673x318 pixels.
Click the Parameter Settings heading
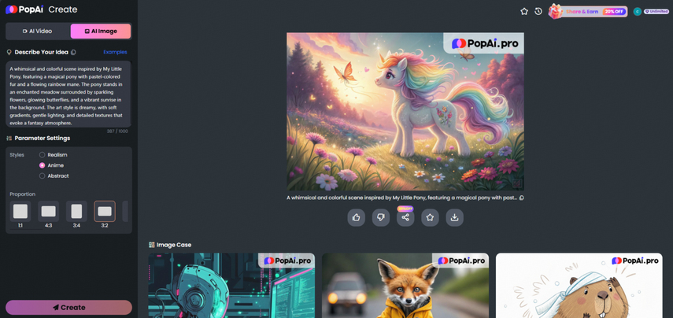[42, 139]
